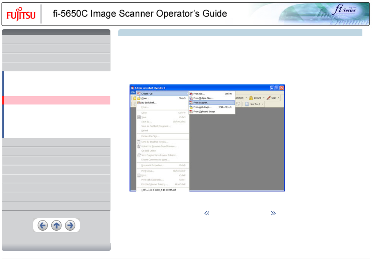This screenshot has height=259, width=372.
Task: Click the grayed Save menu entry
Action: tap(162, 117)
